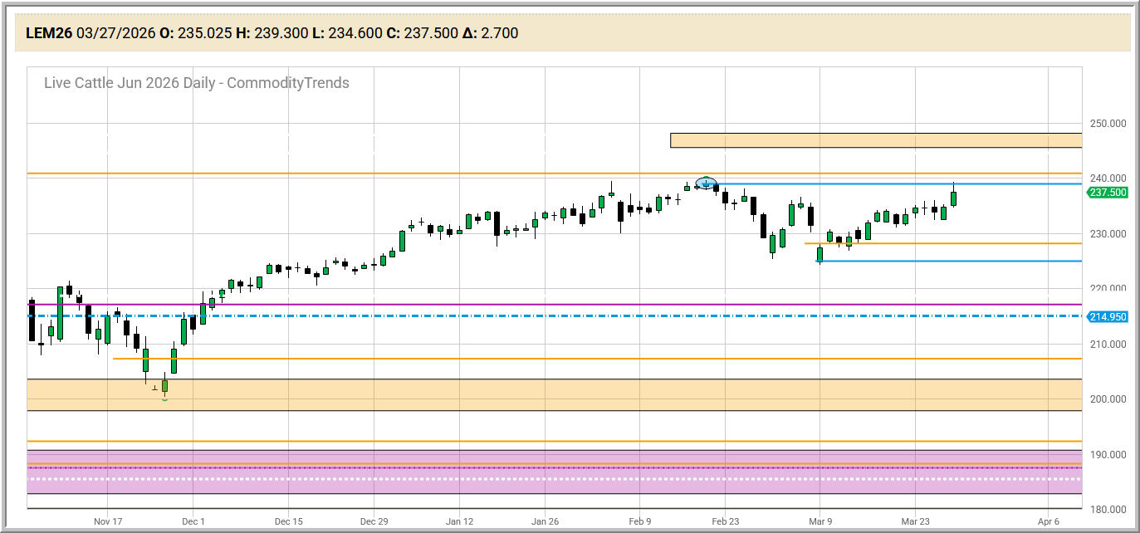Select the blue 214.950 price tag
1140x533 pixels.
[x=1108, y=316]
